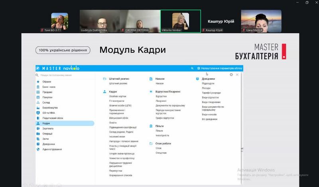Open Всі довідники
This screenshot has width=319, height=187.
click(x=210, y=119)
